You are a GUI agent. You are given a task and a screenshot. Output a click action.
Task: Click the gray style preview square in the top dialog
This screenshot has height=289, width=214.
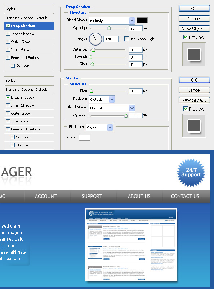[194, 54]
